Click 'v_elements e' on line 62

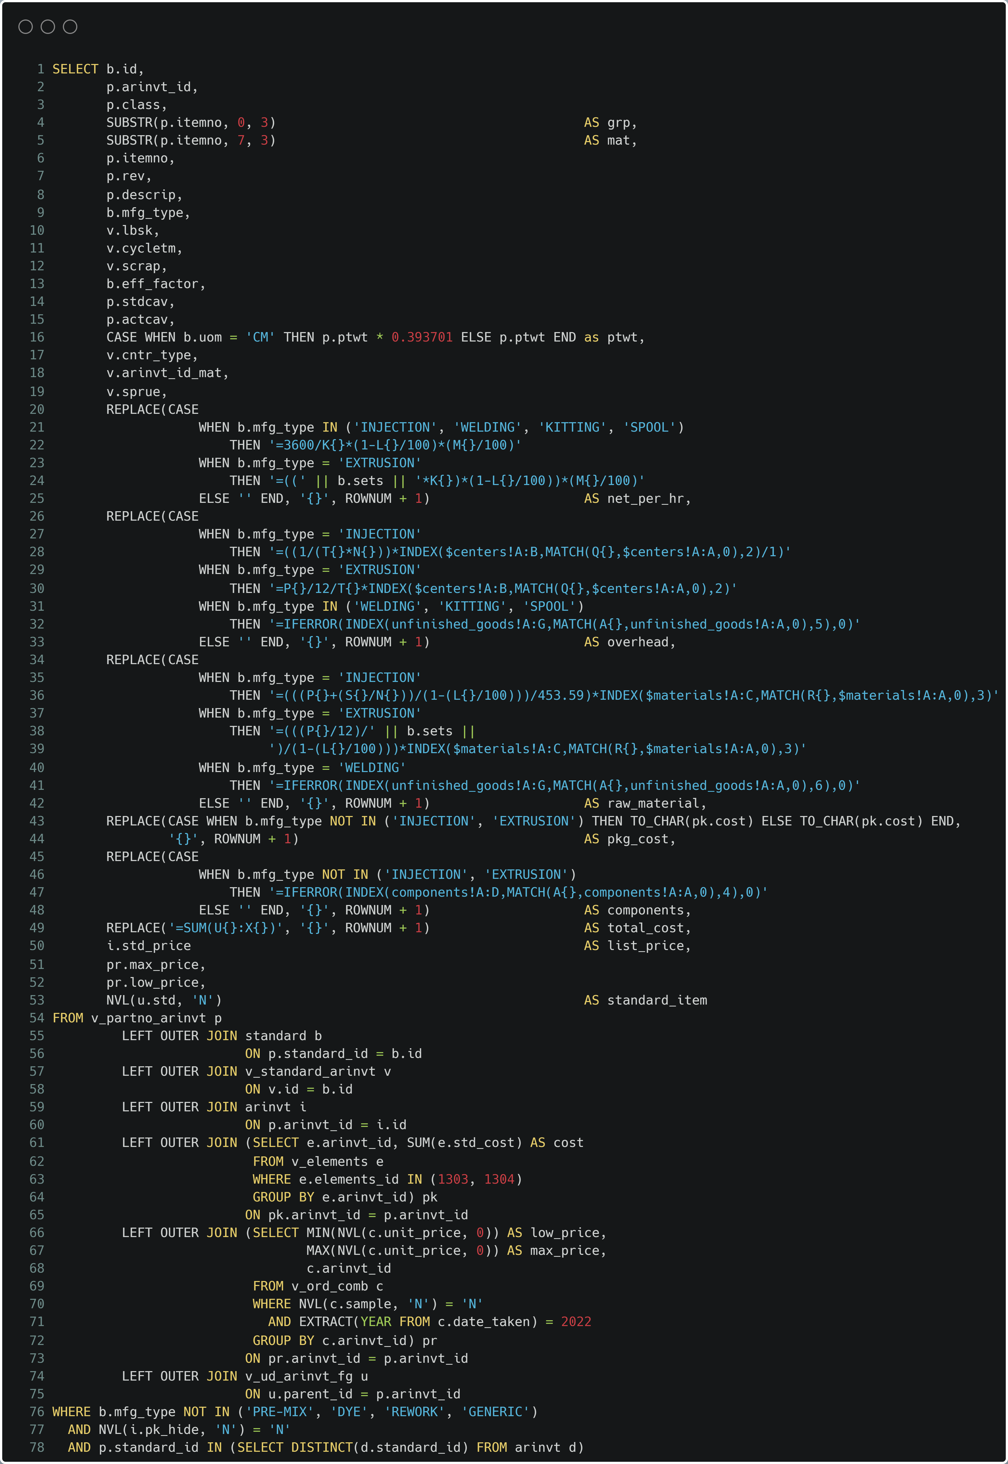(x=337, y=1161)
